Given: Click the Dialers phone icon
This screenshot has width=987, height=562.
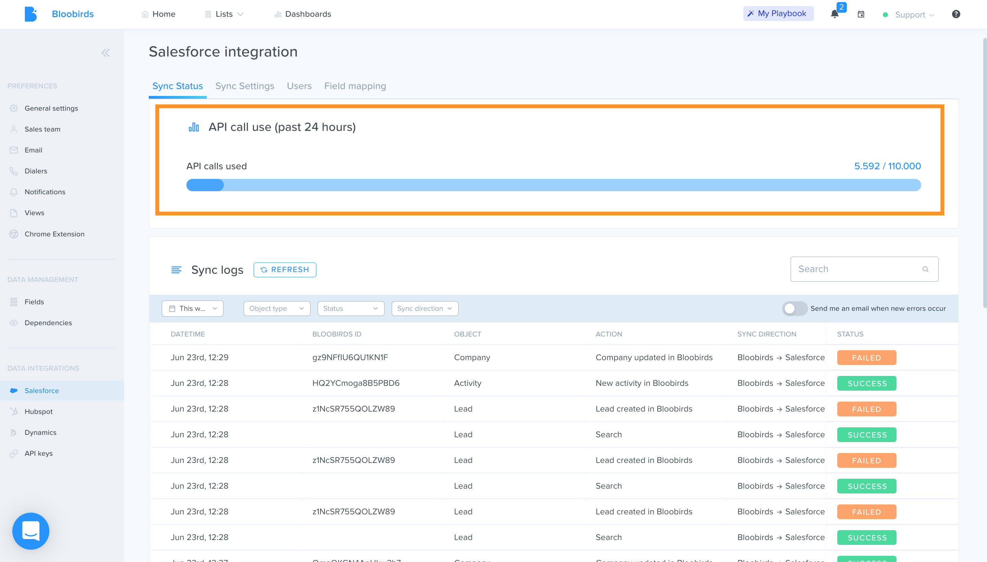Looking at the screenshot, I should [14, 171].
